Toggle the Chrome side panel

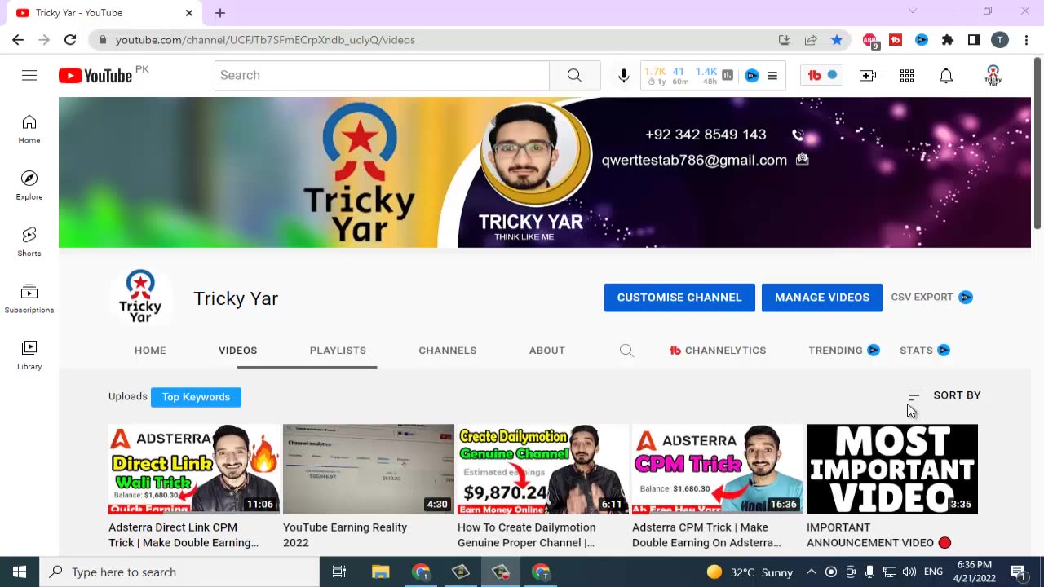pyautogui.click(x=974, y=40)
